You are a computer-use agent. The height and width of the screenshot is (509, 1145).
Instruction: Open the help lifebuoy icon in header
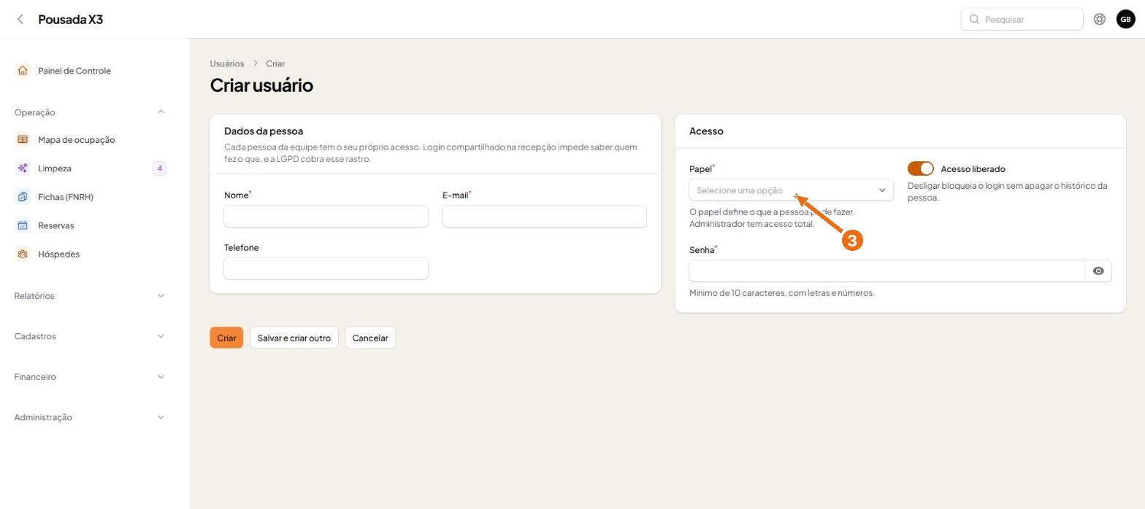pyautogui.click(x=1100, y=19)
